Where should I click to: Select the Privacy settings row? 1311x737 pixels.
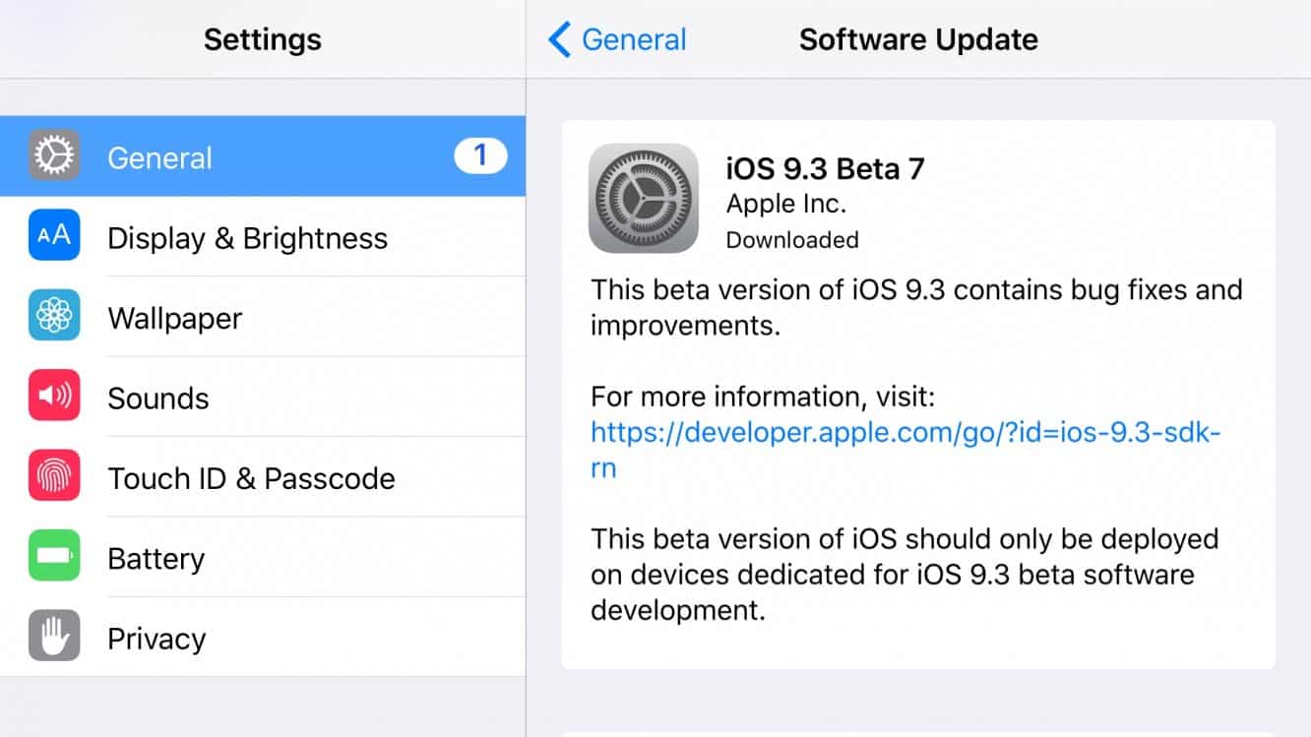coord(156,639)
